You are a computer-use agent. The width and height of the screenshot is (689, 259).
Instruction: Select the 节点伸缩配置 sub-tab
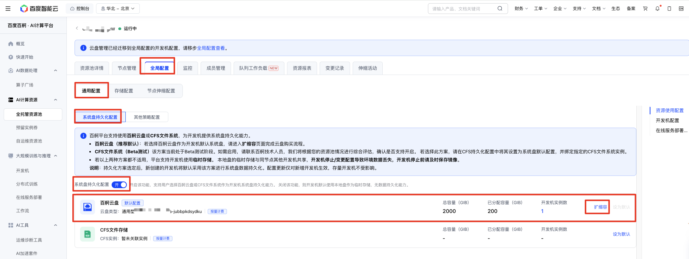click(161, 91)
